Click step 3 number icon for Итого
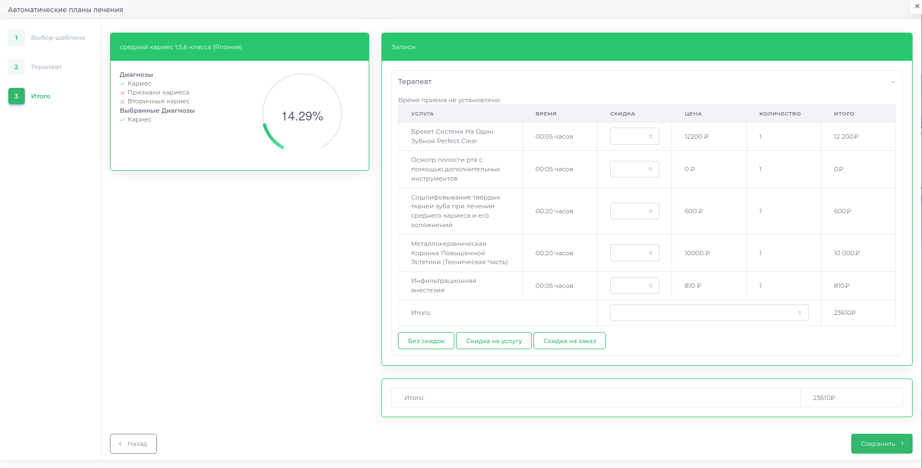Image resolution: width=922 pixels, height=468 pixels. [17, 96]
